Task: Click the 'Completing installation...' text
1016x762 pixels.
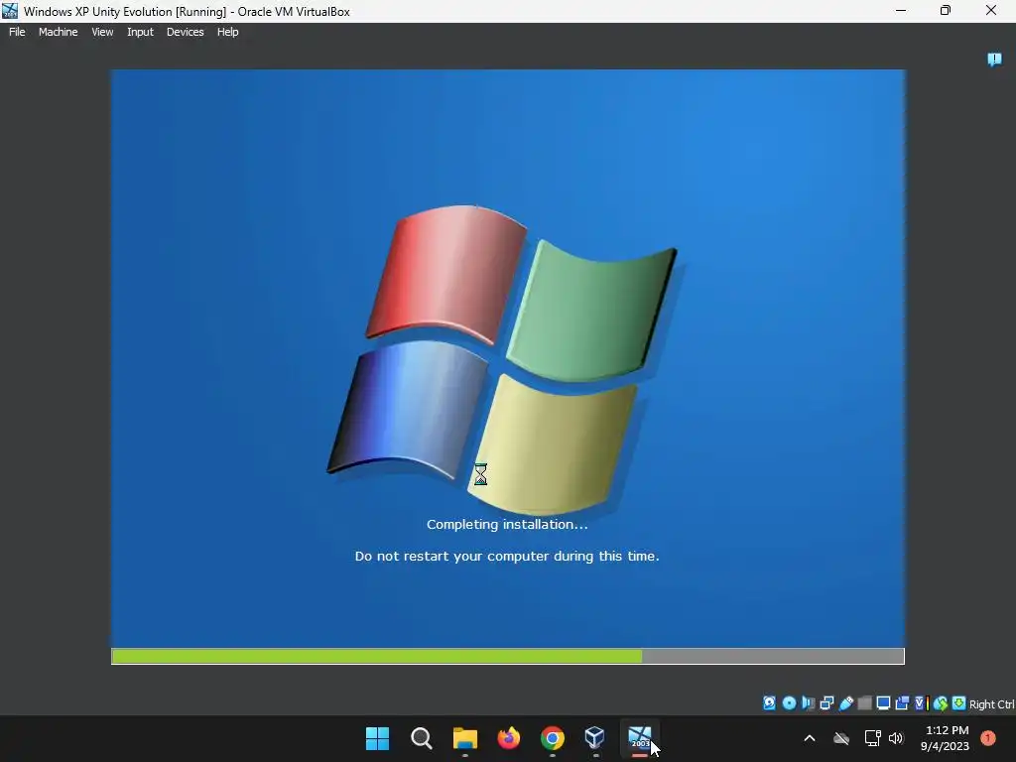Action: pyautogui.click(x=507, y=524)
